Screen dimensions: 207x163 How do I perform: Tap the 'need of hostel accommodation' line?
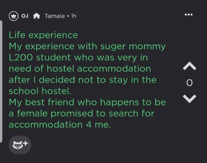80,69
